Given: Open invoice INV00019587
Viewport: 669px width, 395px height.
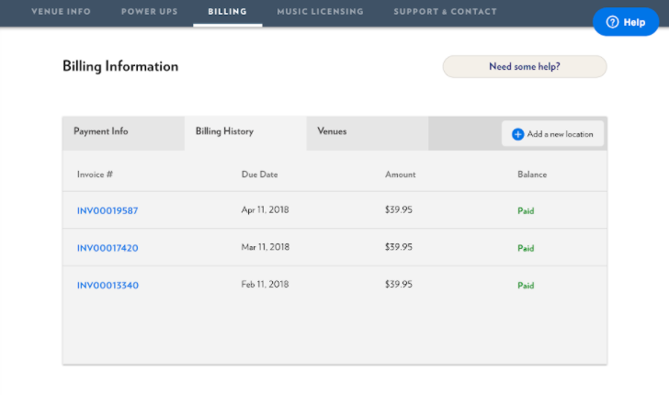Looking at the screenshot, I should (x=108, y=210).
